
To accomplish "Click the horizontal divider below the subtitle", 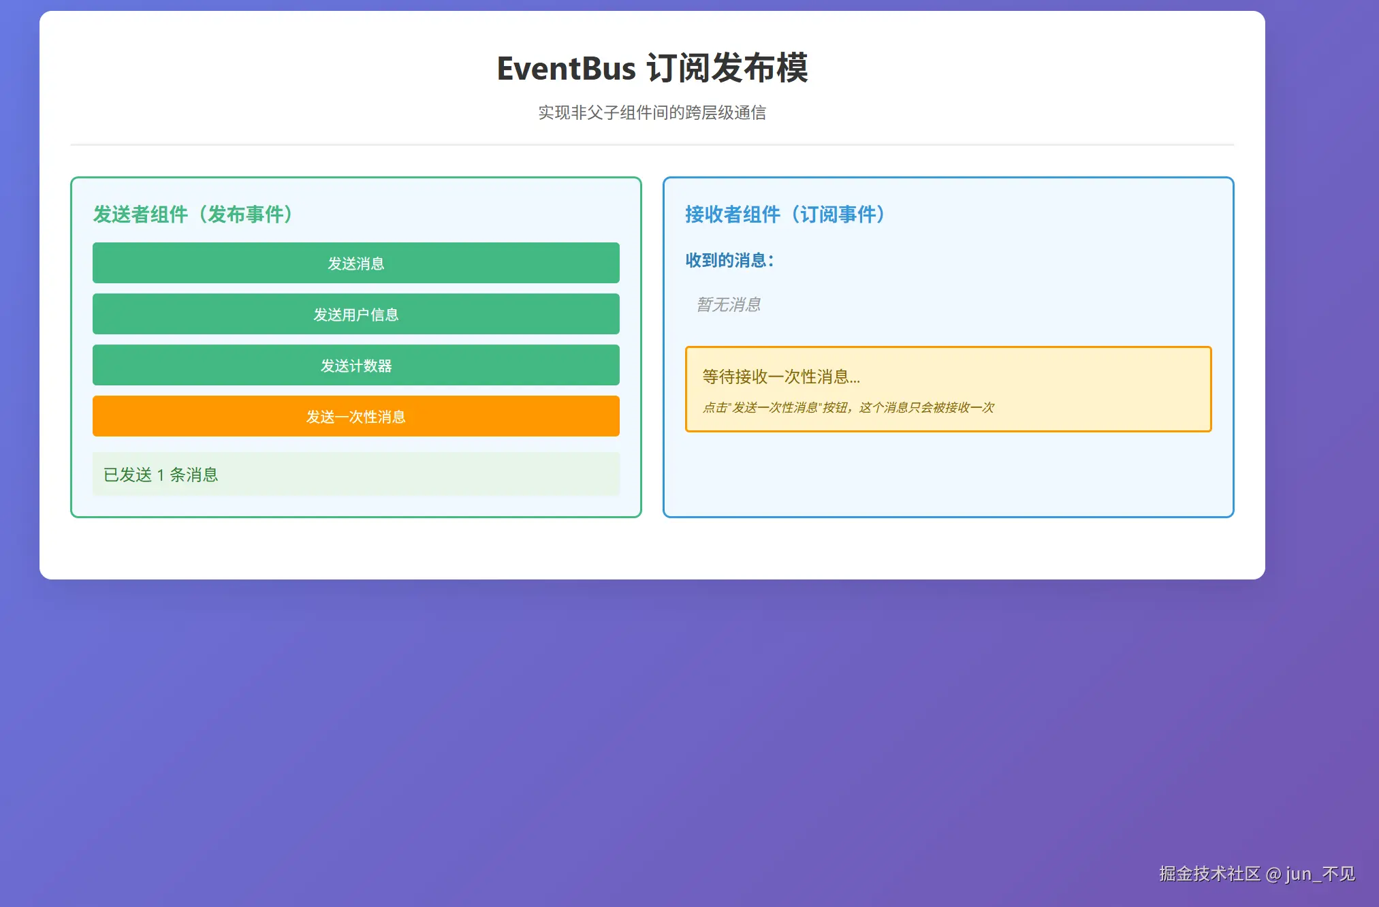I will click(652, 144).
